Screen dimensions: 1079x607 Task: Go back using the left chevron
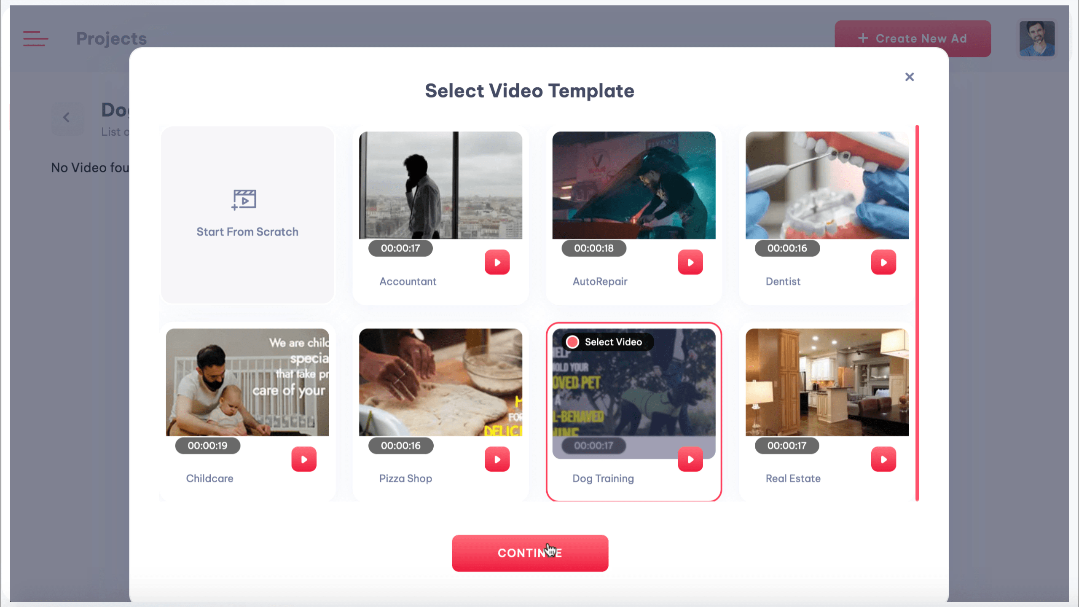67,118
